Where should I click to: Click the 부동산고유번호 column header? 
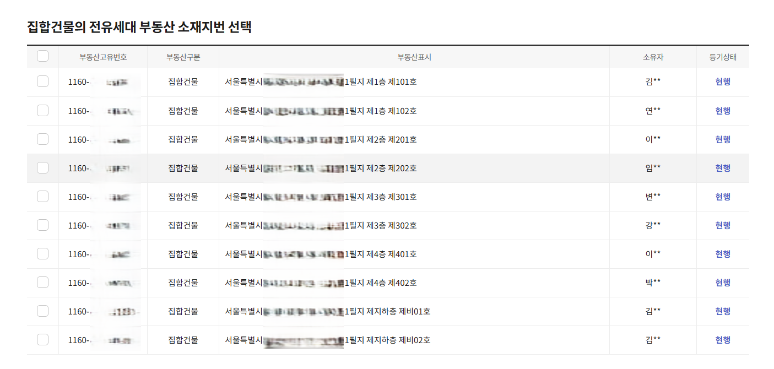tap(104, 56)
